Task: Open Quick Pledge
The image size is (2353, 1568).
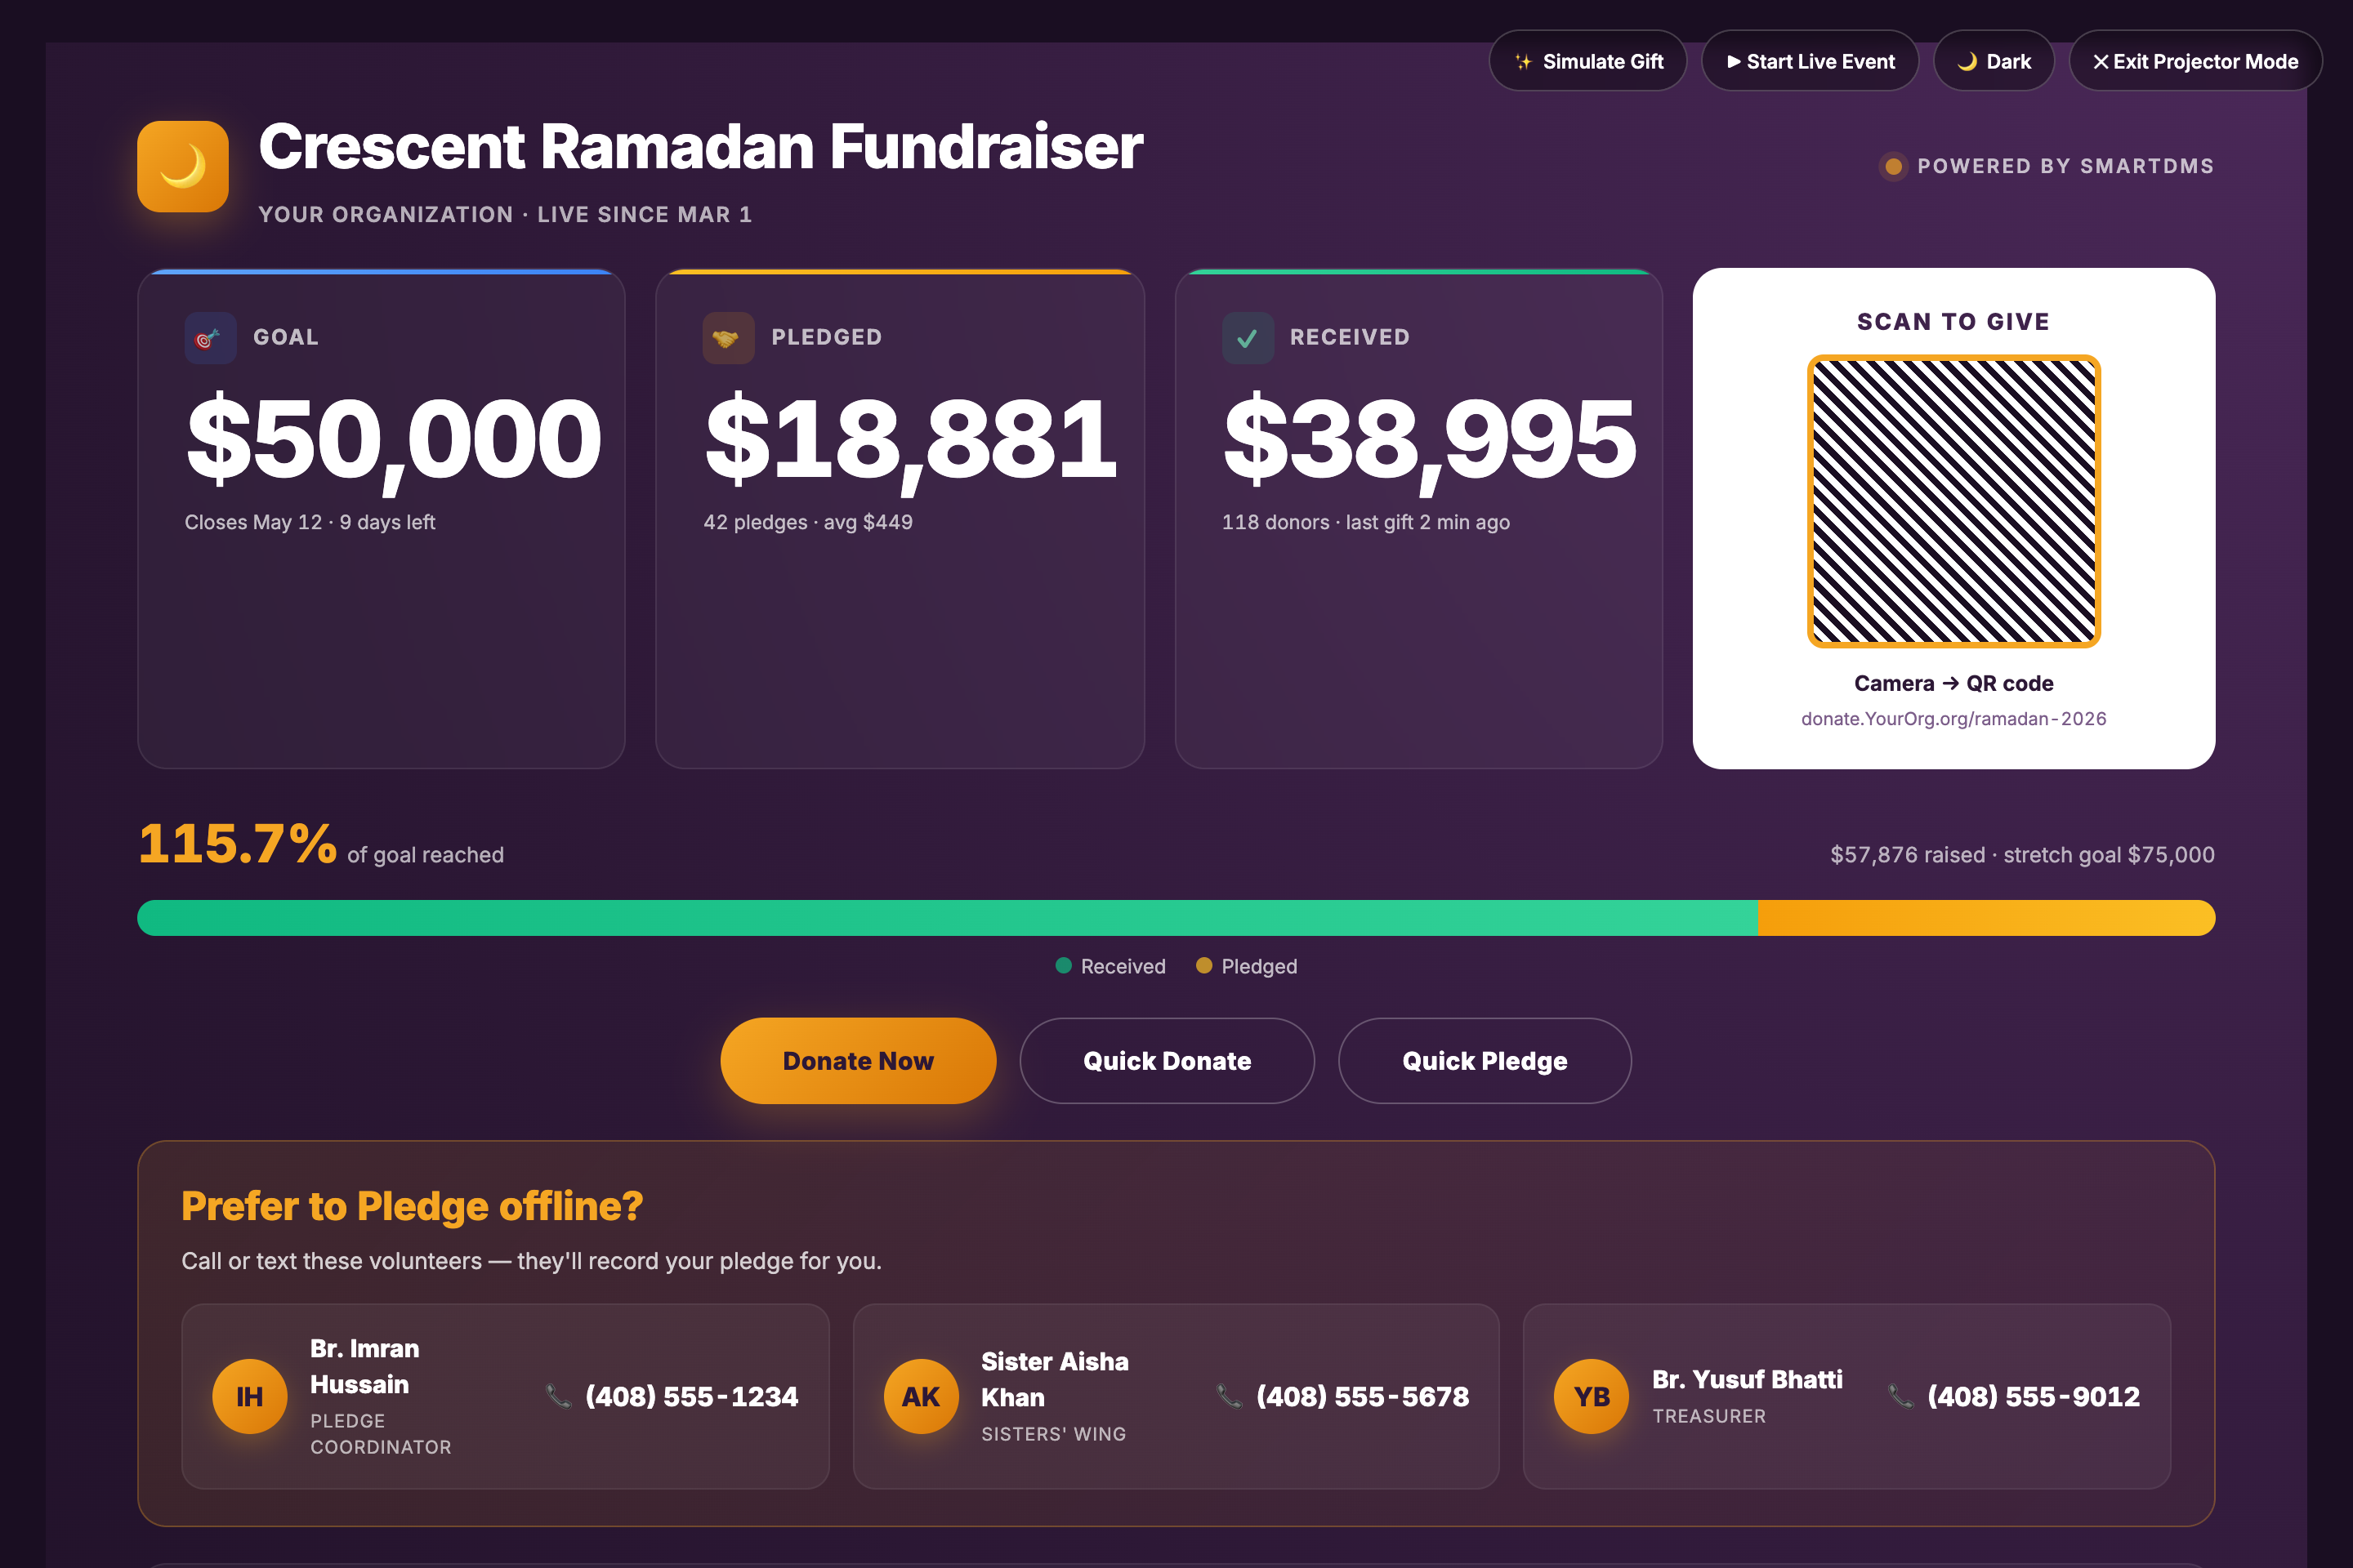Action: coord(1485,1061)
